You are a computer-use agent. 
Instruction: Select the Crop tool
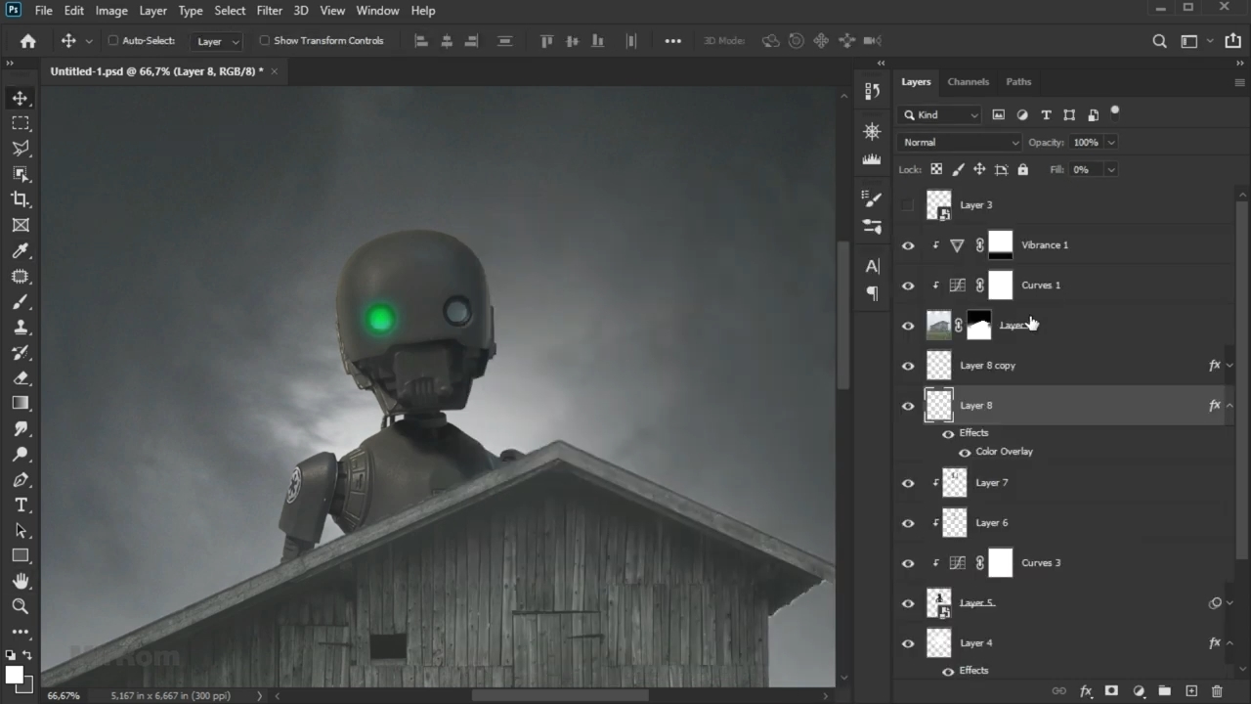[20, 199]
